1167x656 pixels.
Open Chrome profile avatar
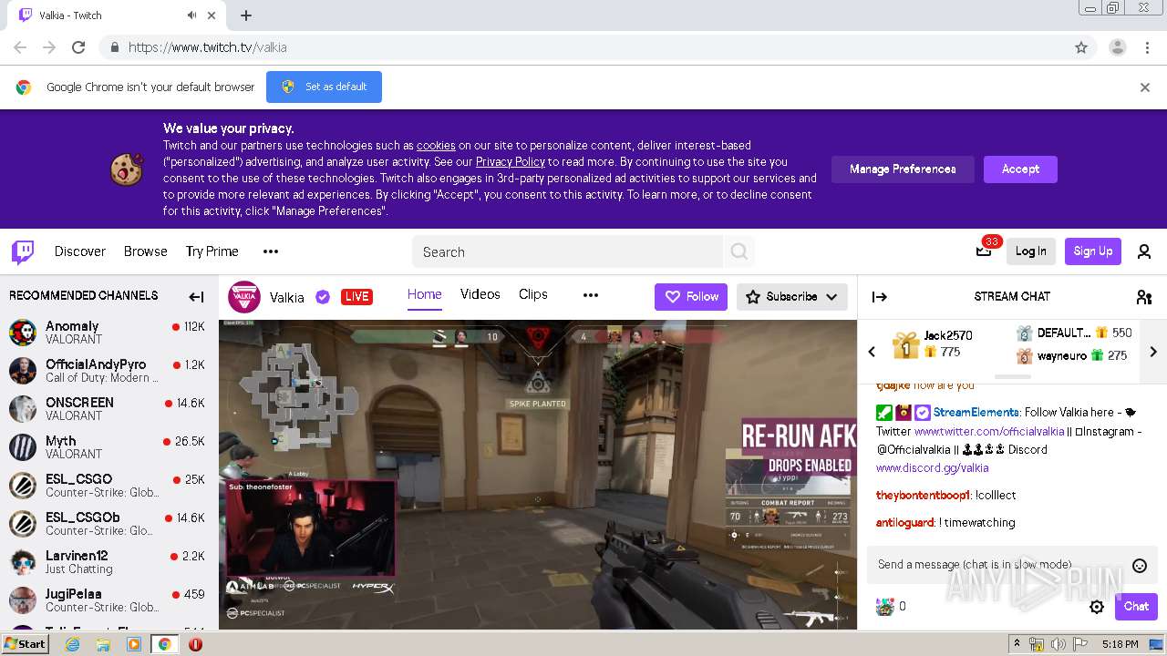point(1117,47)
